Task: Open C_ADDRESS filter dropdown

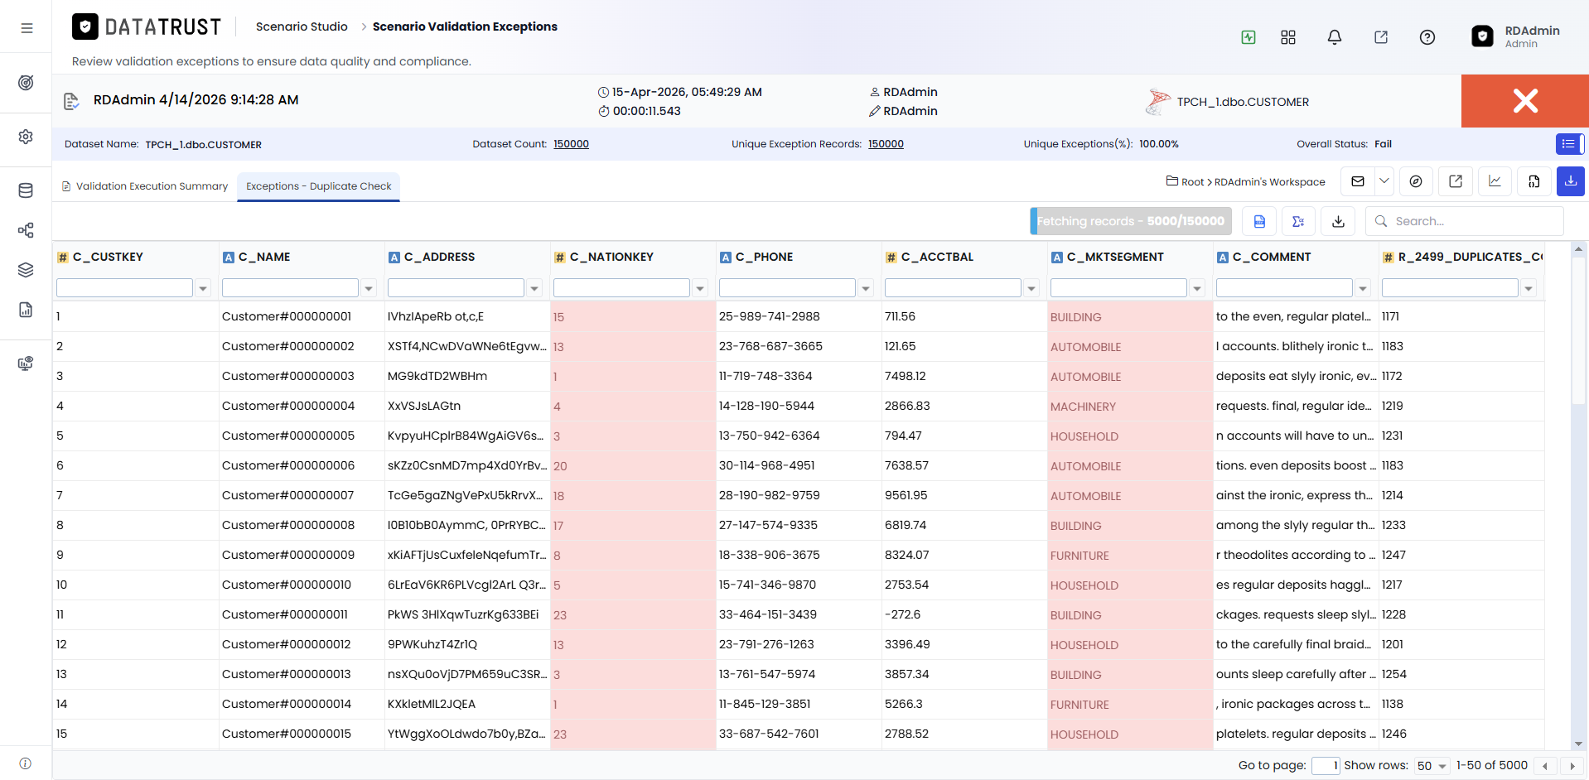Action: 534,288
